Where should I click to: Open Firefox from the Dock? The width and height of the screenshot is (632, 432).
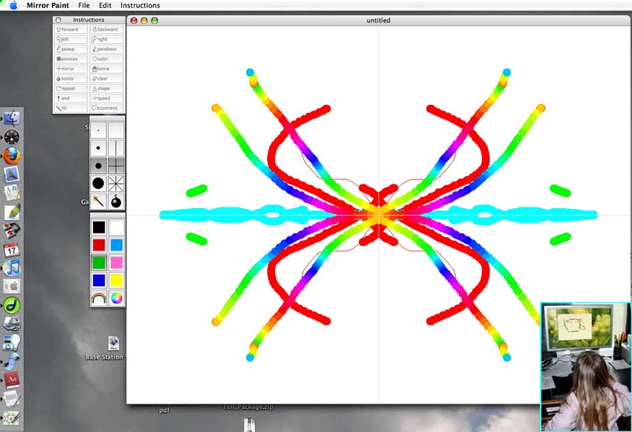[x=11, y=155]
